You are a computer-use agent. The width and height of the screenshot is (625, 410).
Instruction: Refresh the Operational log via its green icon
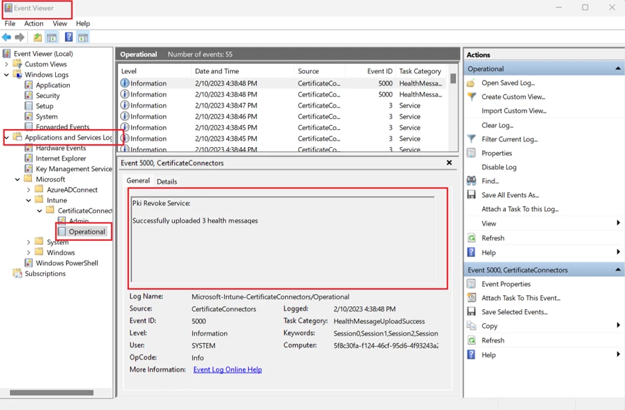[x=471, y=238]
